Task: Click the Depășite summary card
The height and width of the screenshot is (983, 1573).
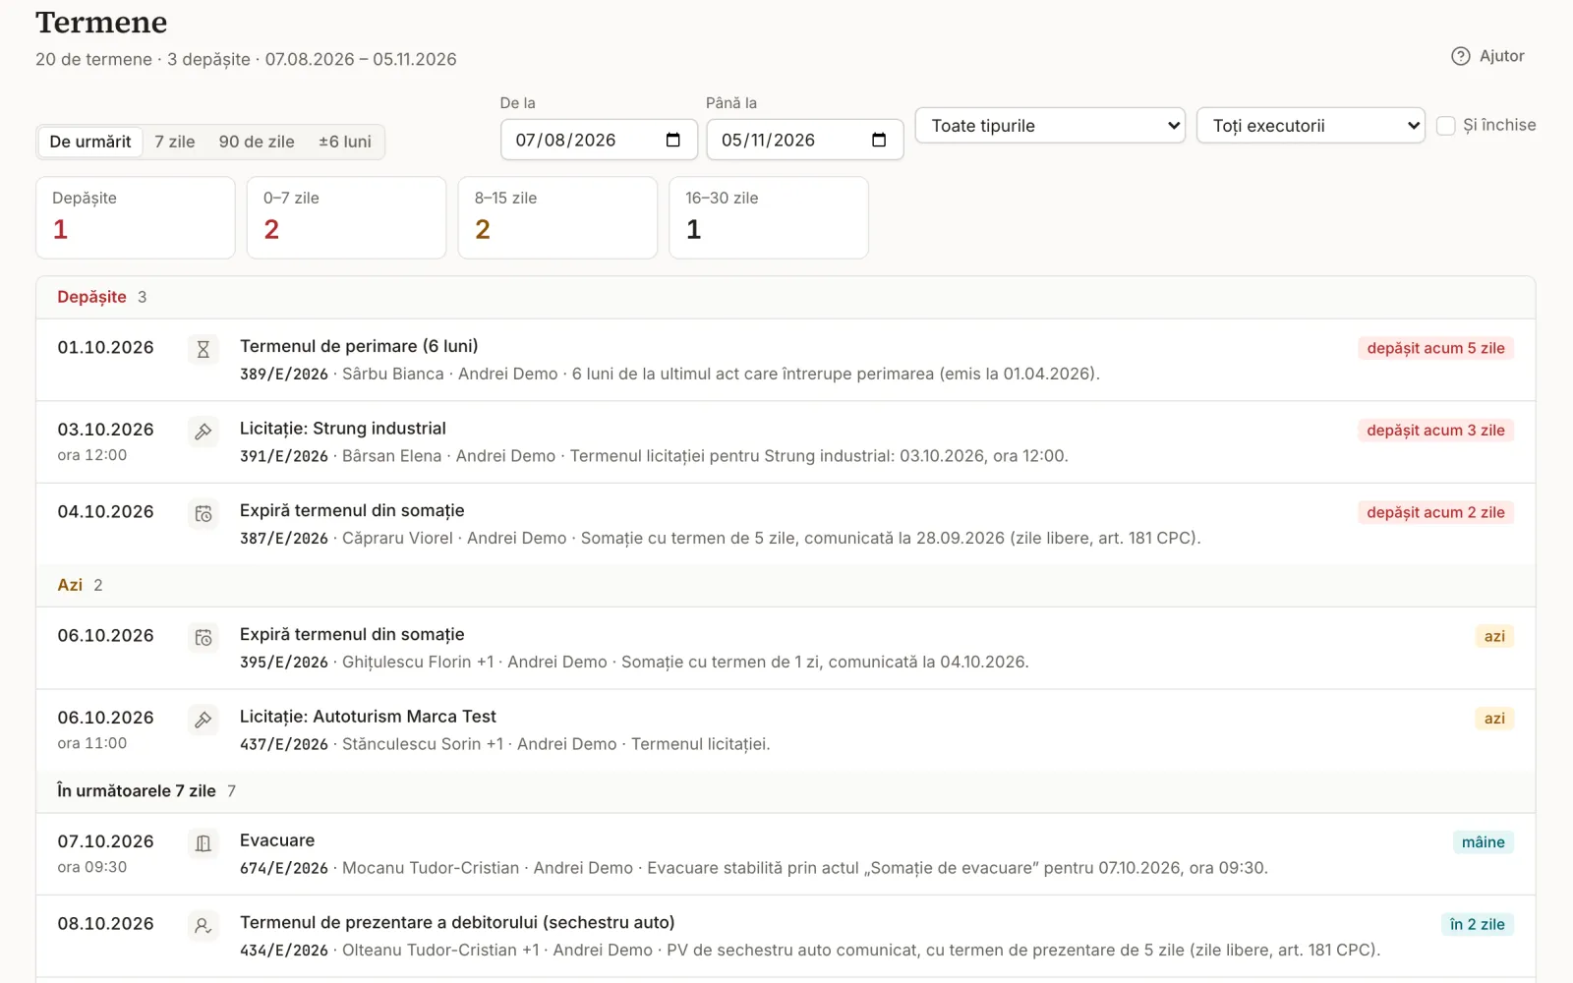Action: tap(136, 217)
